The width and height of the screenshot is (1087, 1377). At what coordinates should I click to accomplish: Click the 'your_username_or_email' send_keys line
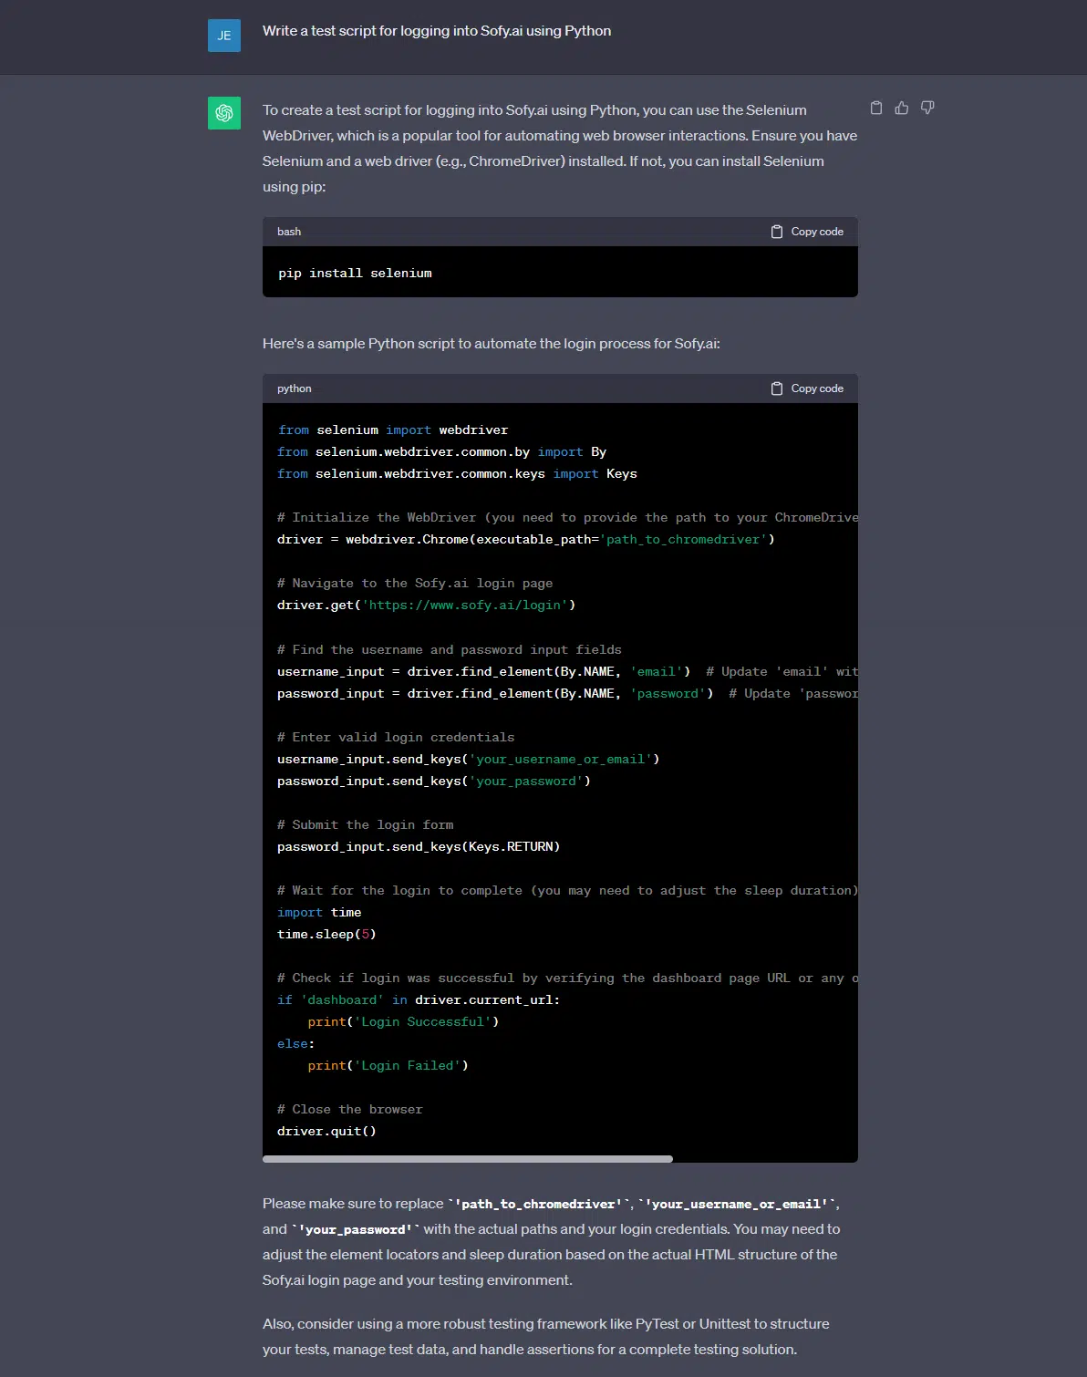click(x=468, y=760)
